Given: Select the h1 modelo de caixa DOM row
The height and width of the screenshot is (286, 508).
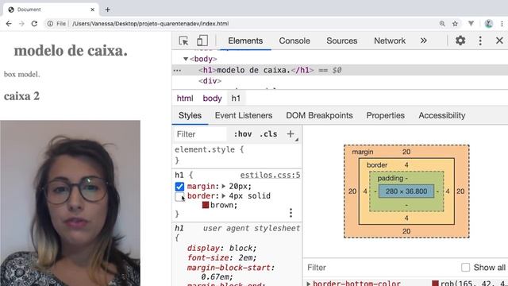Looking at the screenshot, I should 340,70.
